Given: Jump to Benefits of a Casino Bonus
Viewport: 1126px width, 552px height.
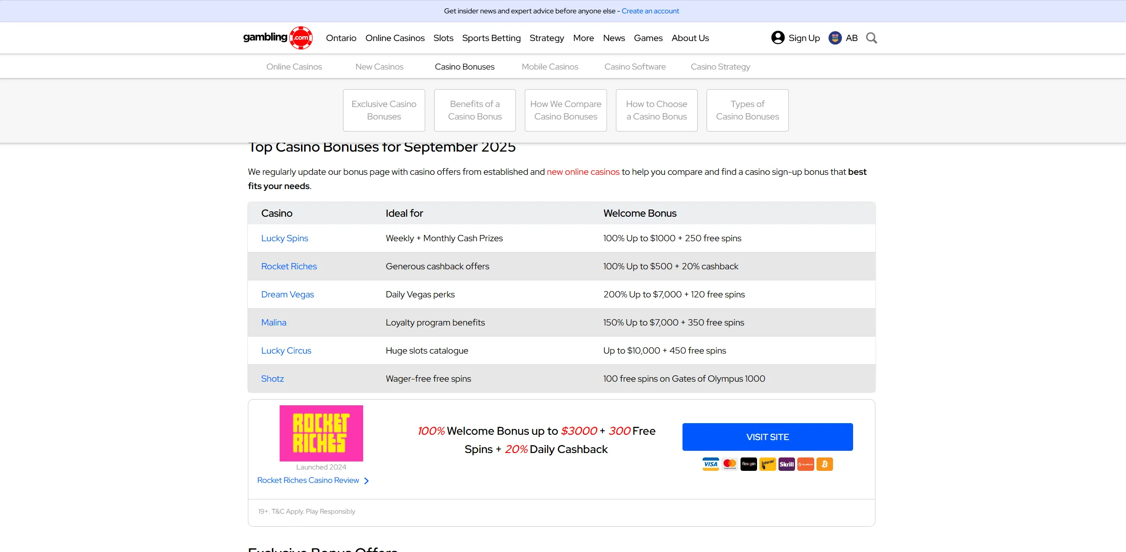Looking at the screenshot, I should point(475,110).
